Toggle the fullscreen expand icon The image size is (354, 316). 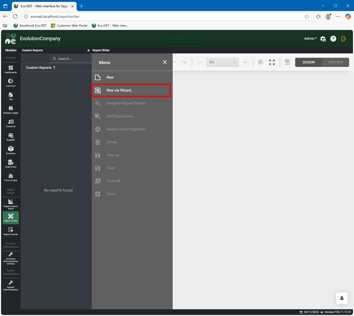pyautogui.click(x=272, y=62)
